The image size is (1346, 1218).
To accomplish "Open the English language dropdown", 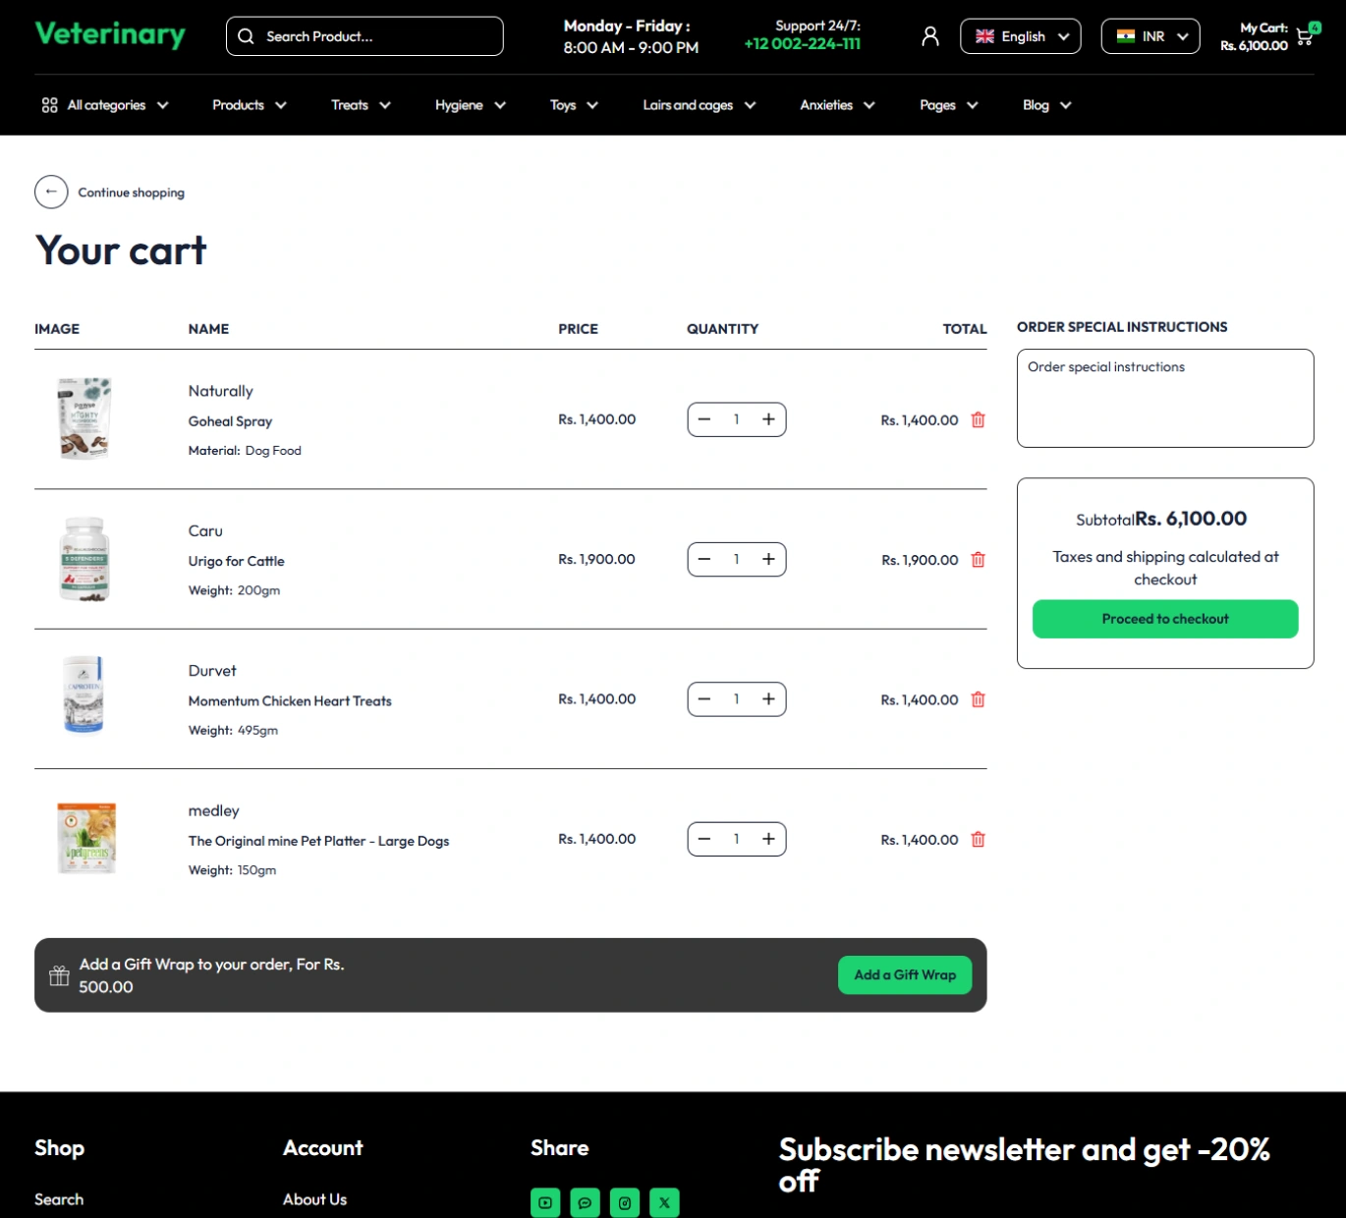I will [1020, 36].
